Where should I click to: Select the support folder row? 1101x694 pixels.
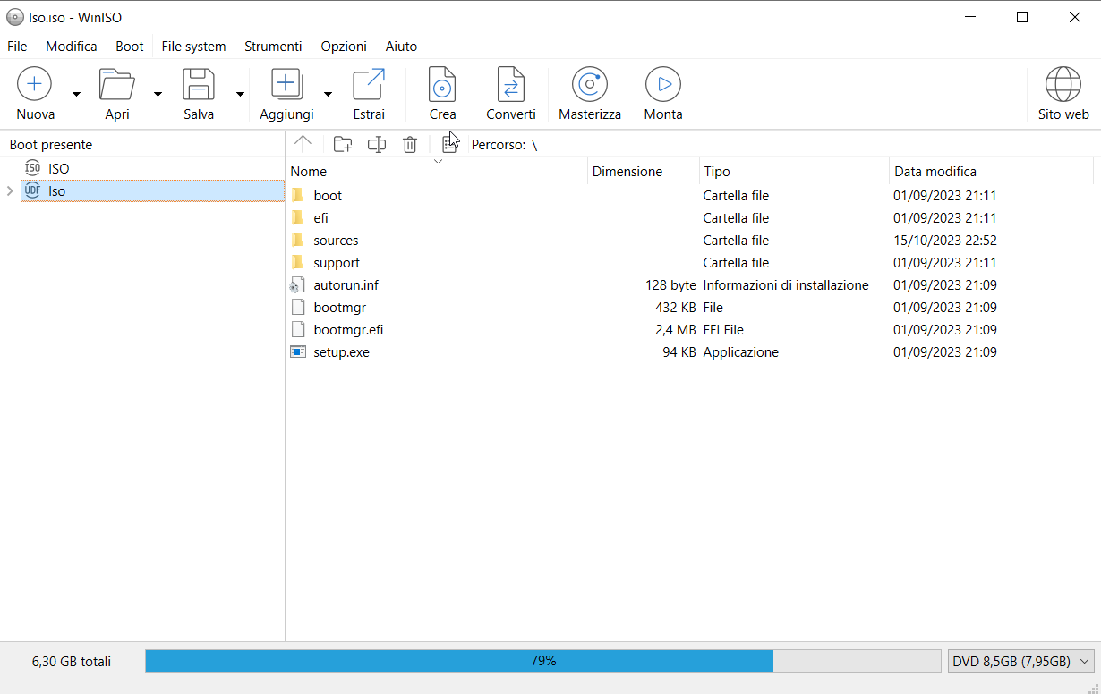(x=689, y=262)
